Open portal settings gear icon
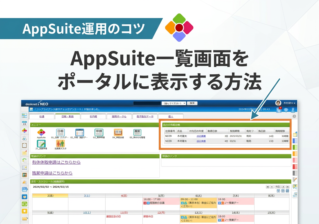319x224 pixels. (294, 116)
